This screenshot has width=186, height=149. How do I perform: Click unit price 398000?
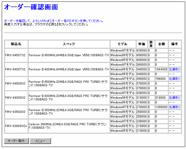(x=141, y=79)
